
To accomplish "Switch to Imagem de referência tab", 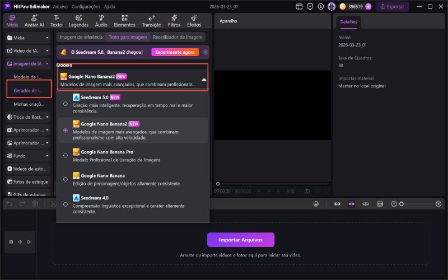I will [81, 37].
